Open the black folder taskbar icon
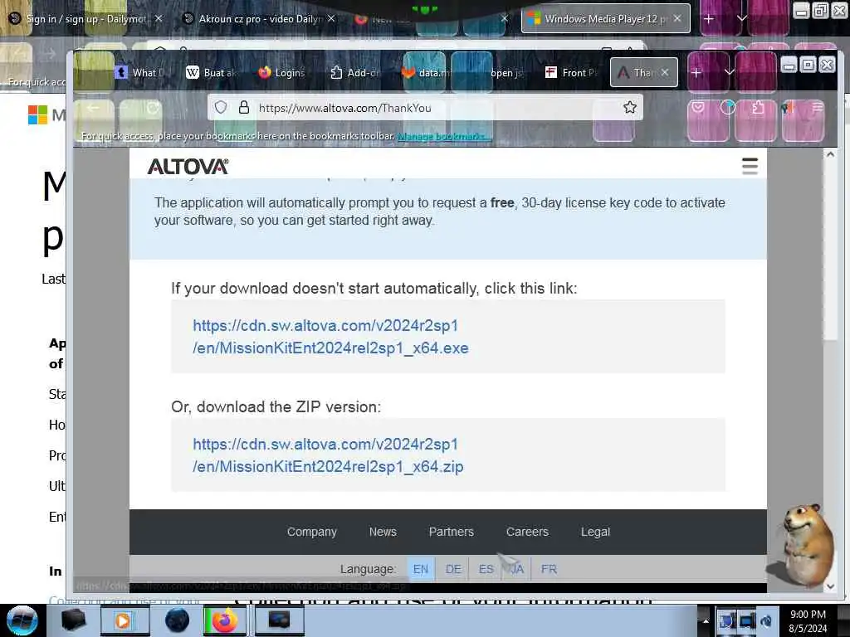The width and height of the screenshot is (850, 637). pos(73,620)
